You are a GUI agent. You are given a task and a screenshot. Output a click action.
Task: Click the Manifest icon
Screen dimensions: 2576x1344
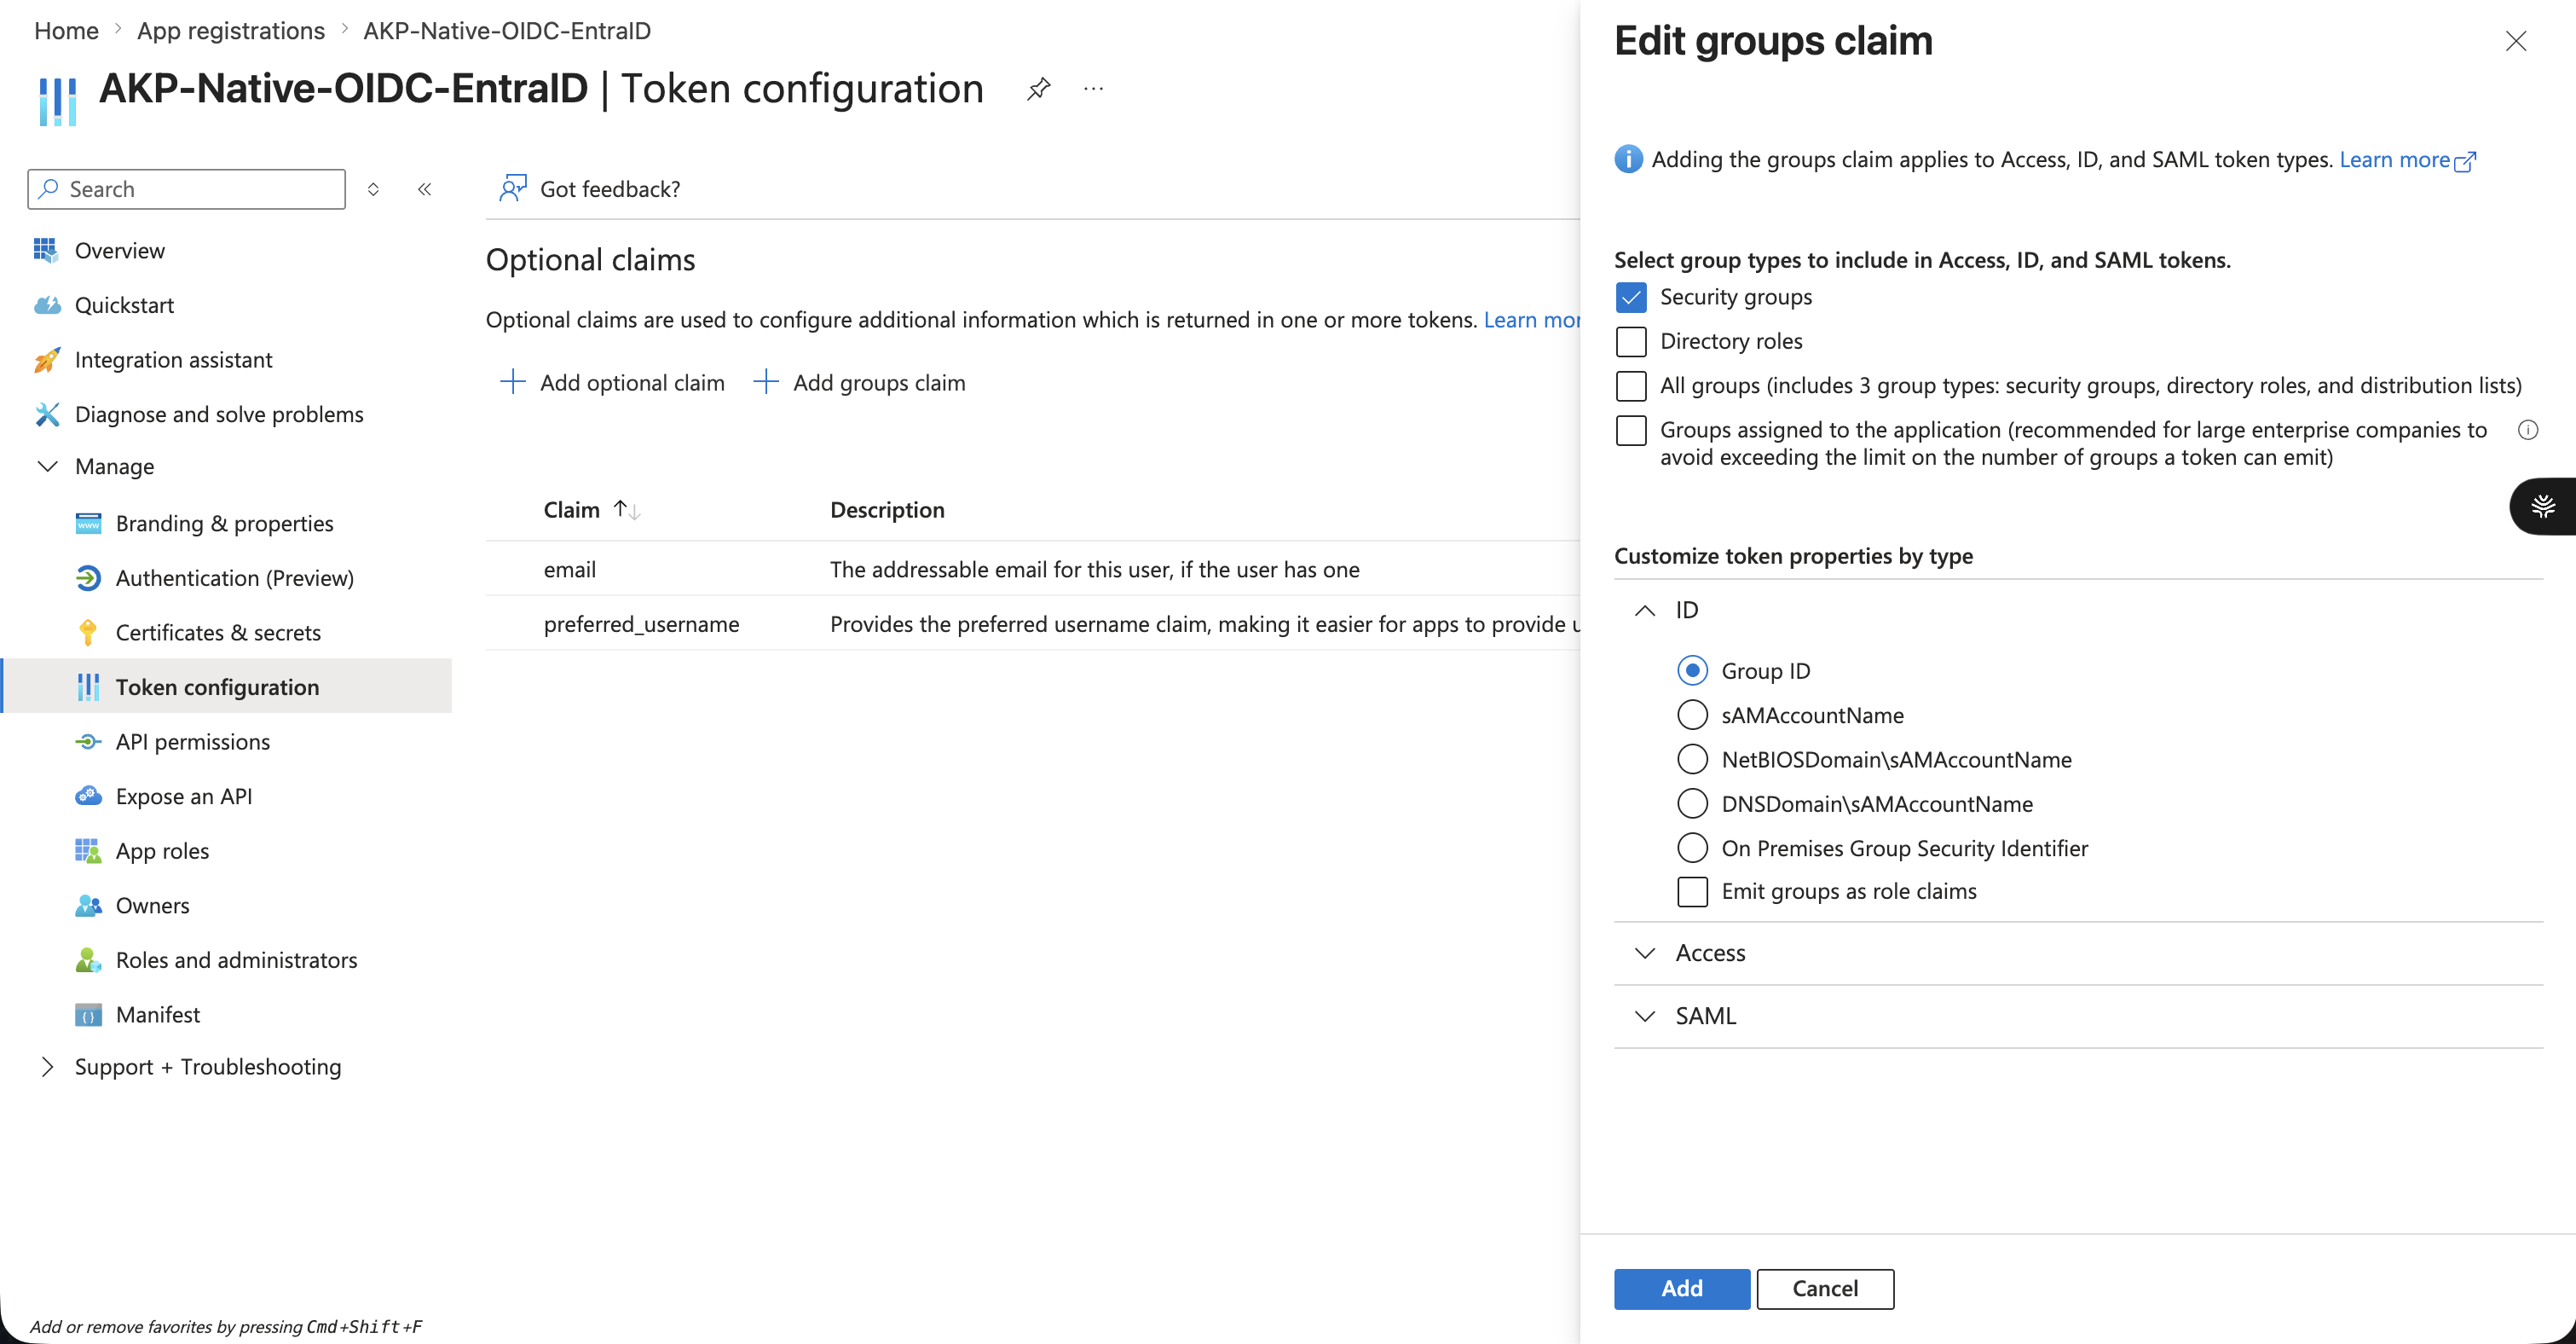tap(88, 1015)
